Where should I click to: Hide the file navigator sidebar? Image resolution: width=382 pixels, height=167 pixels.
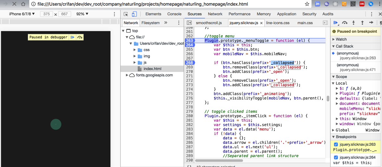pos(189,23)
